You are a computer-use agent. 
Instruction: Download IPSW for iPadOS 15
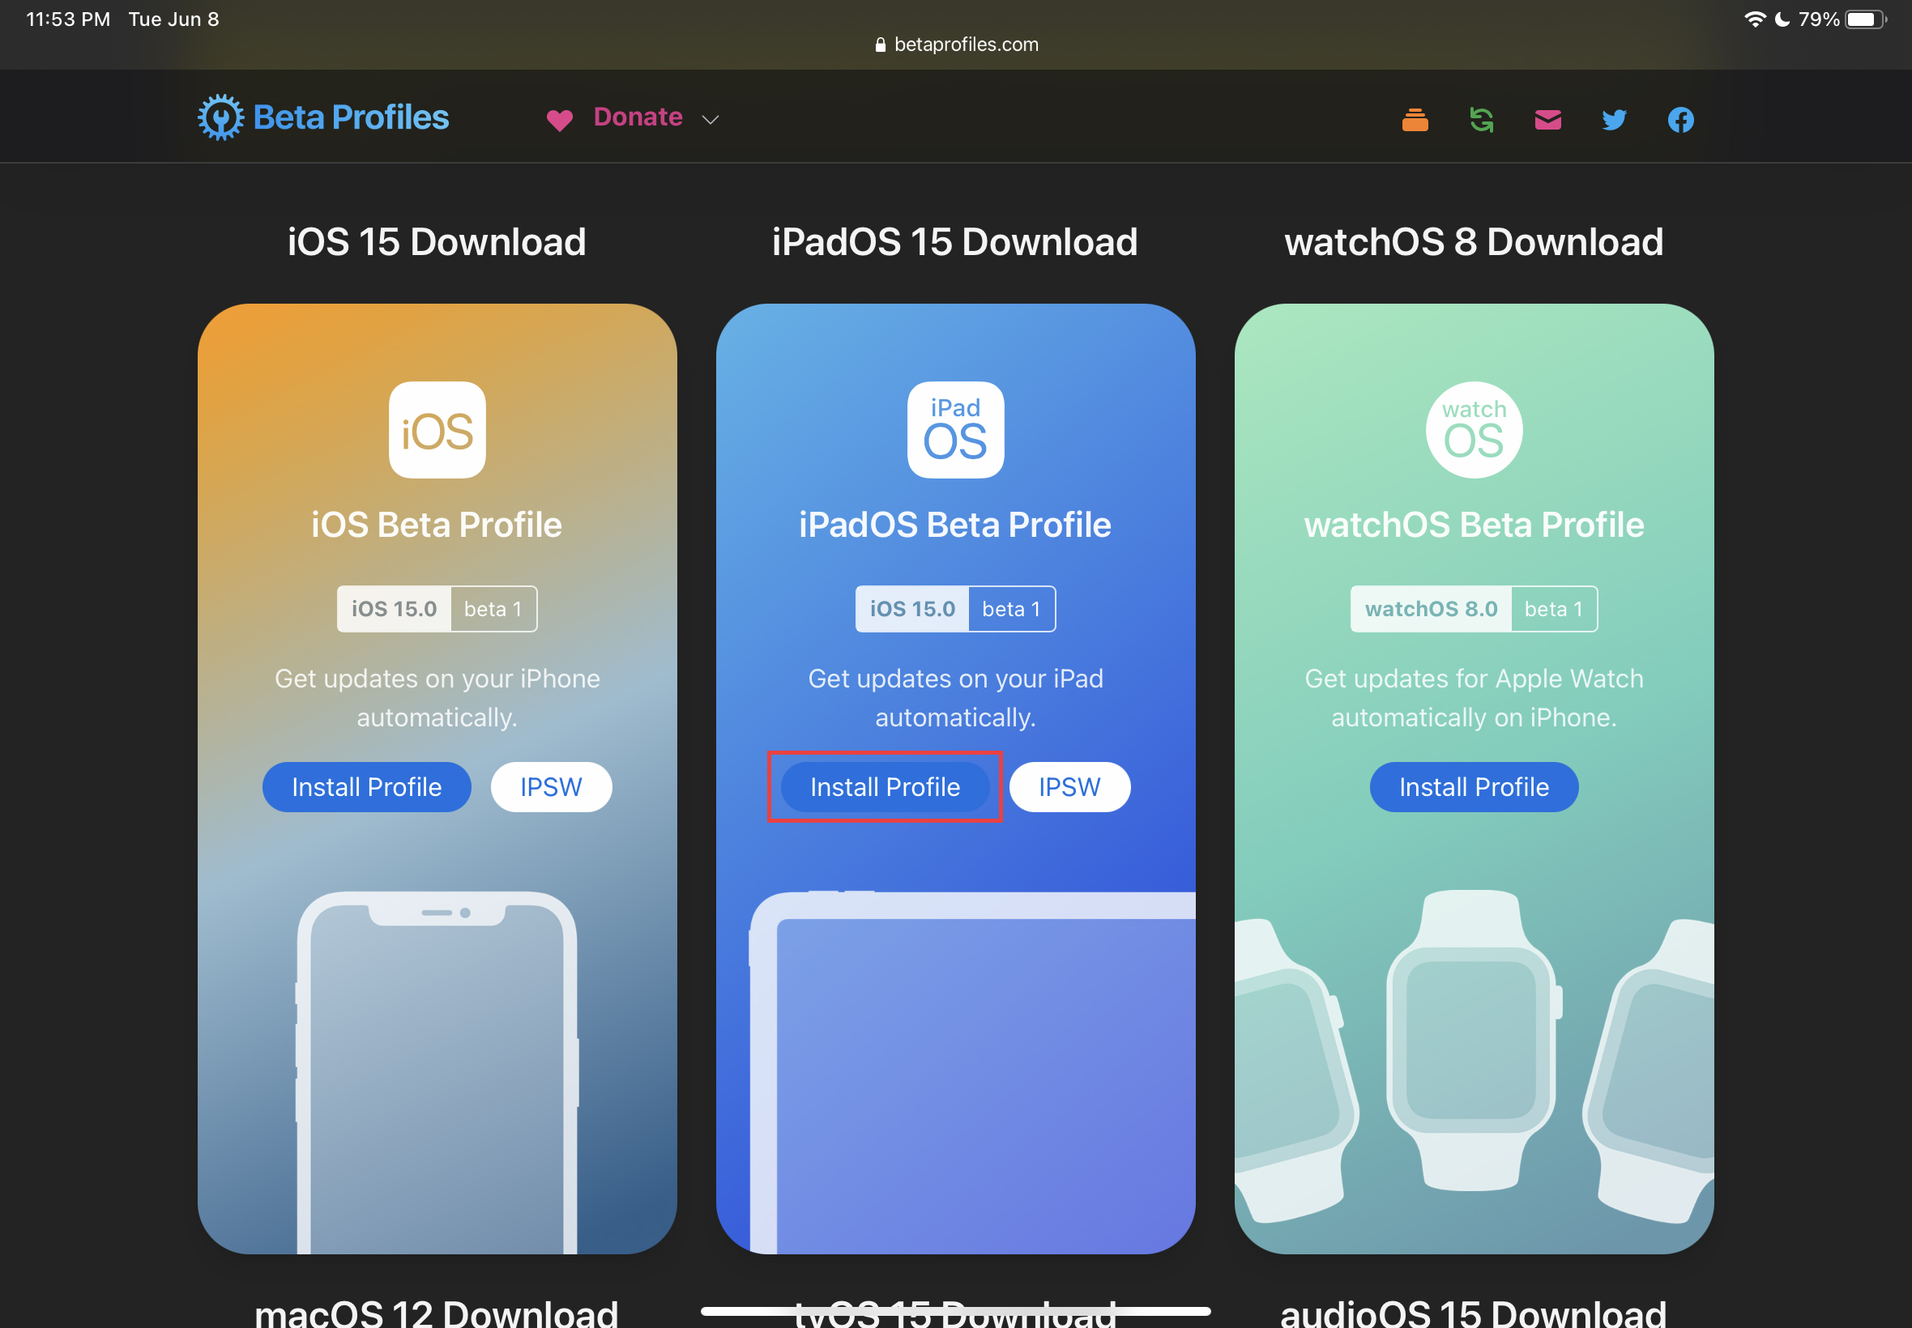click(x=1069, y=787)
